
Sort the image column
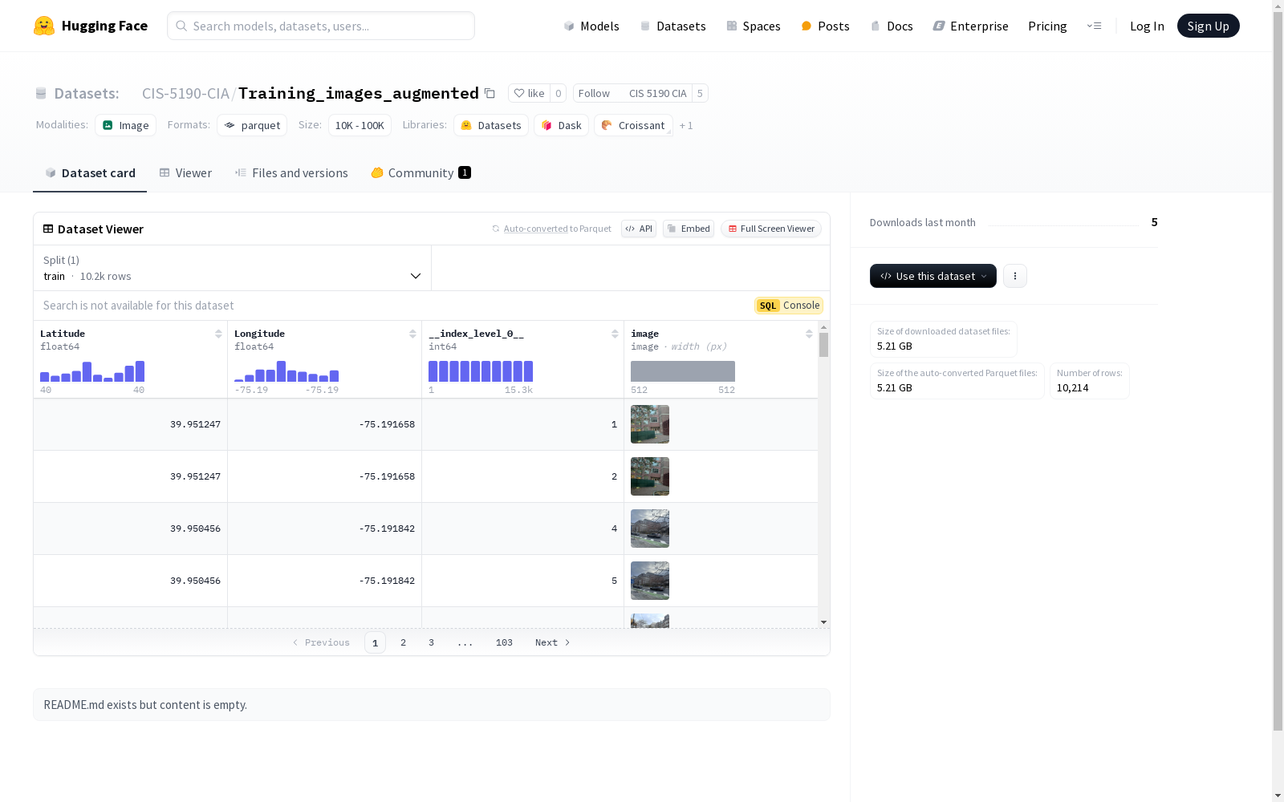(x=809, y=334)
